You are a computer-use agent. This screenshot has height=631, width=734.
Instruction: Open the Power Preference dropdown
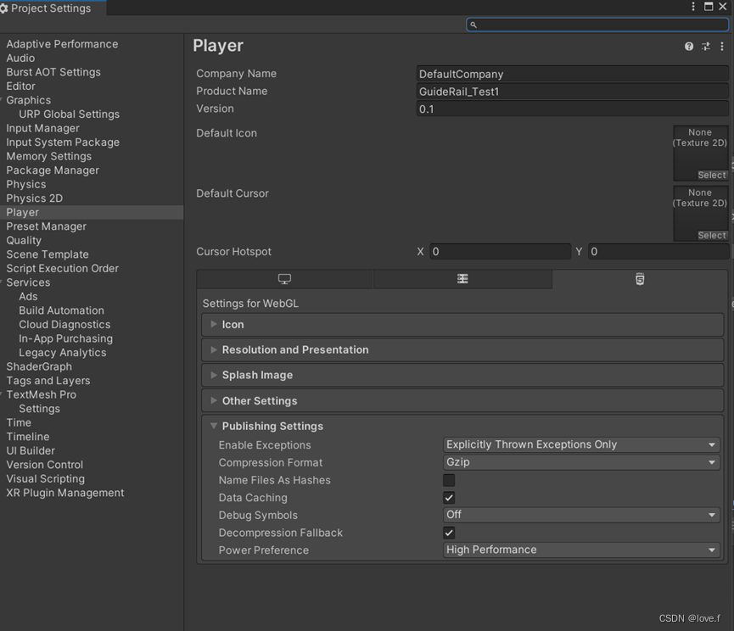tap(581, 550)
